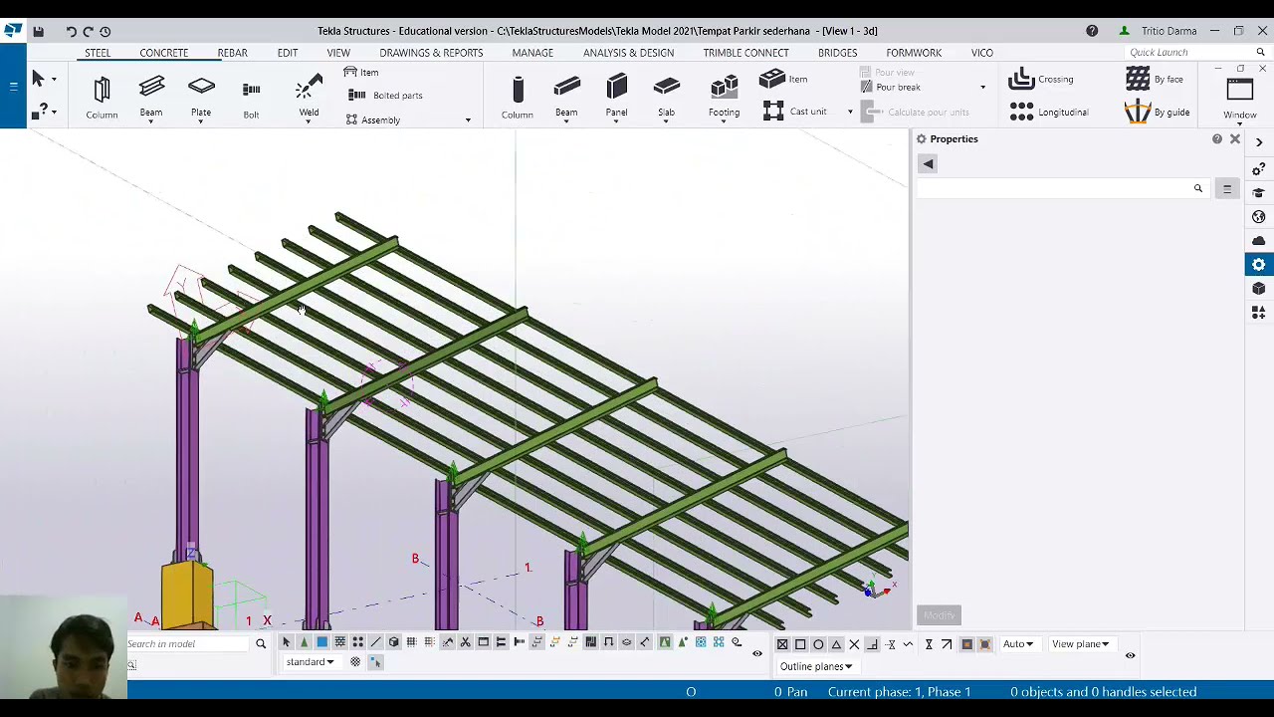Click the Save icon in title bar

click(x=38, y=31)
